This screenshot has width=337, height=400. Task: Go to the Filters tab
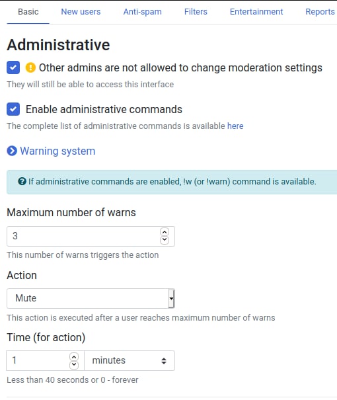(x=196, y=12)
